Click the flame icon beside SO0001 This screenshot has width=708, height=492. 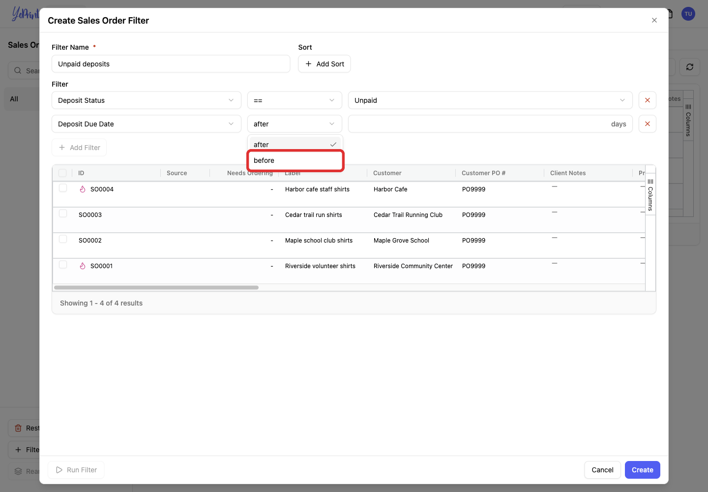pos(83,266)
